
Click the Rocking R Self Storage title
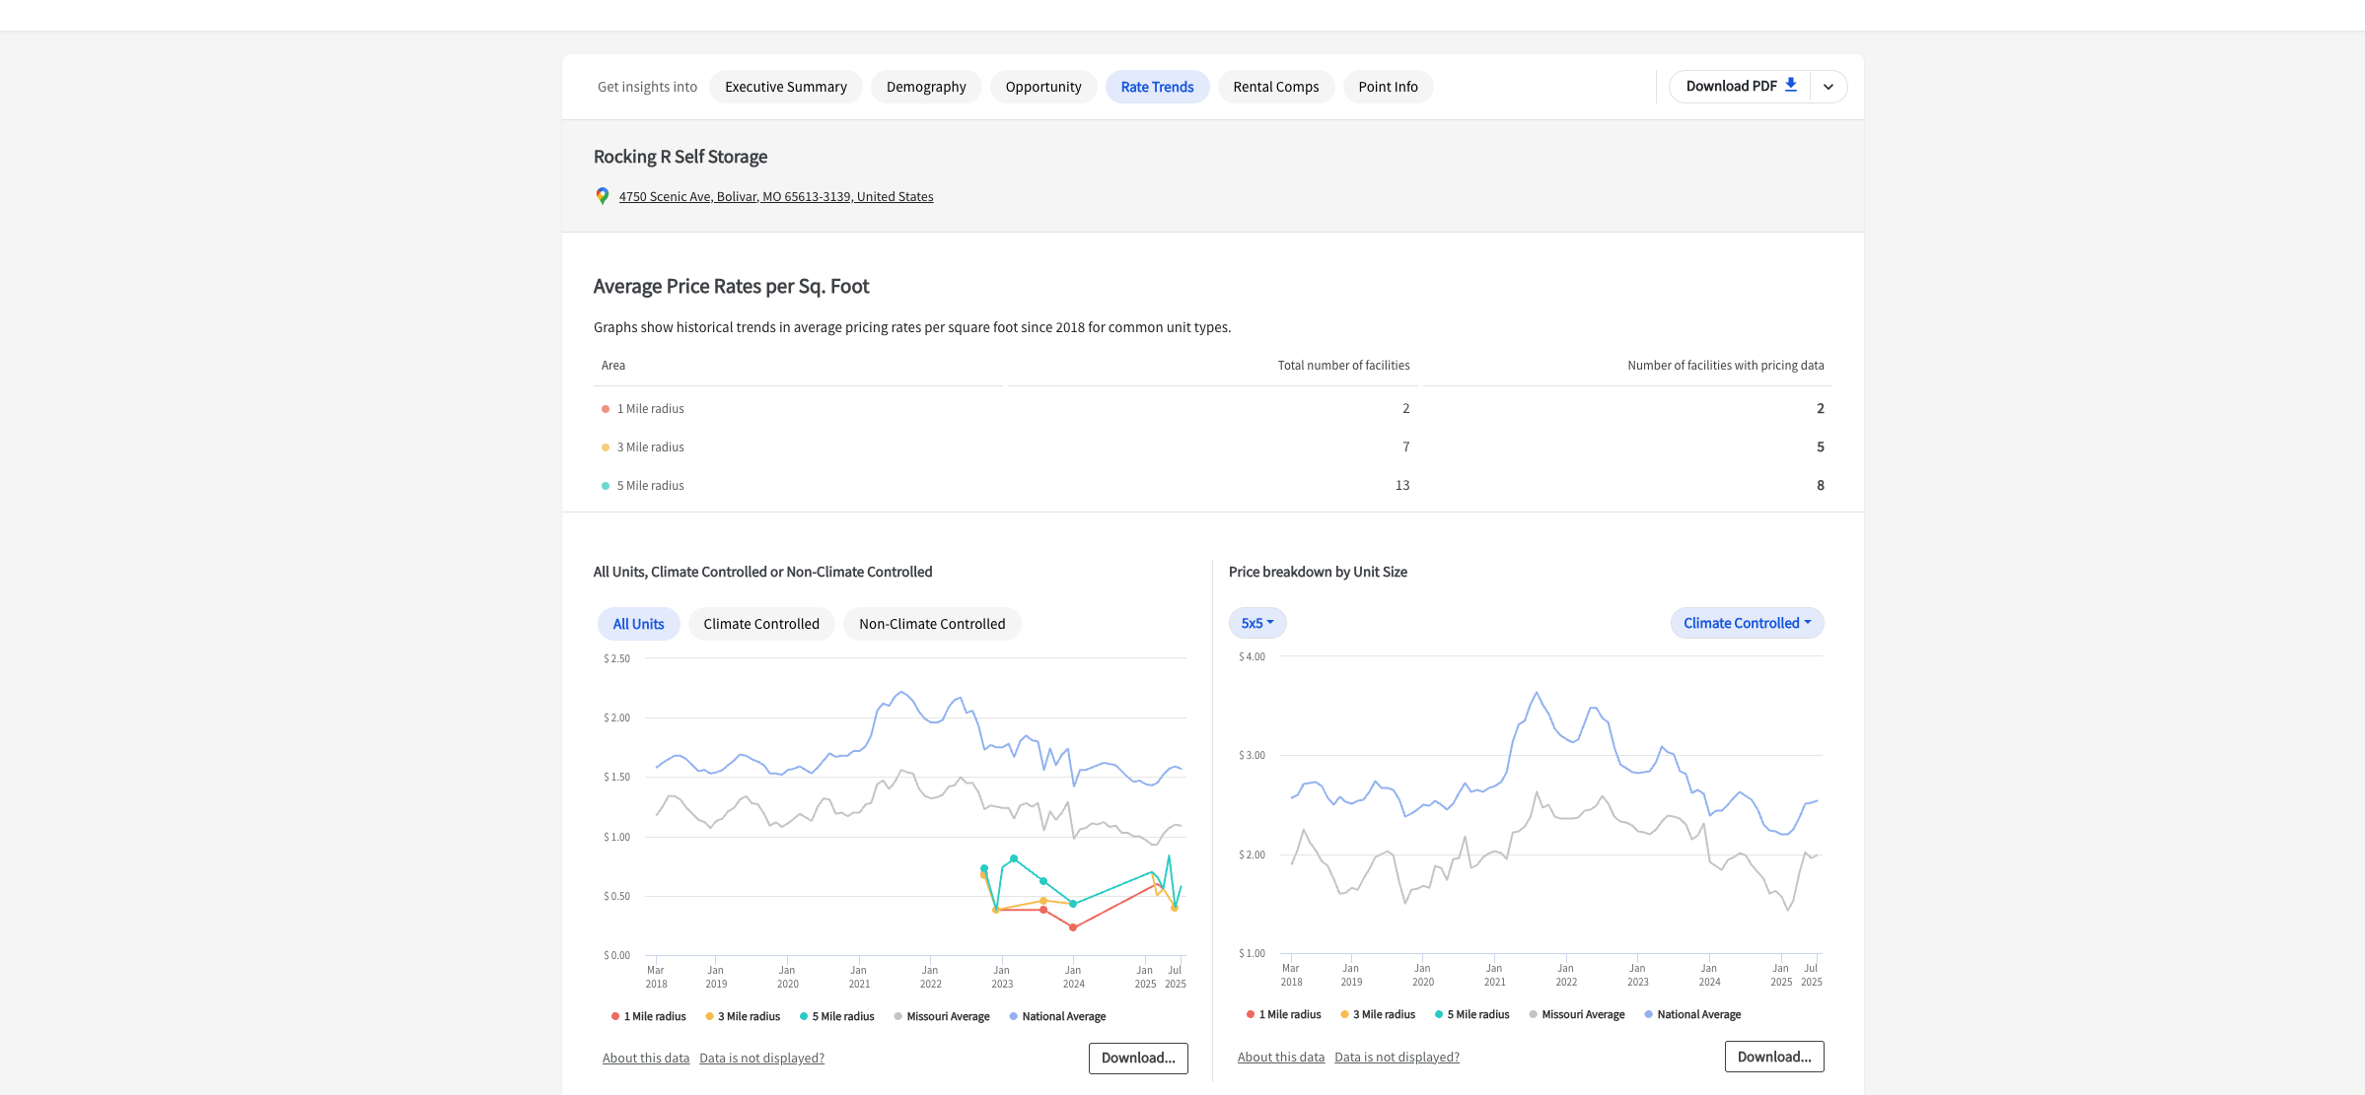click(681, 157)
